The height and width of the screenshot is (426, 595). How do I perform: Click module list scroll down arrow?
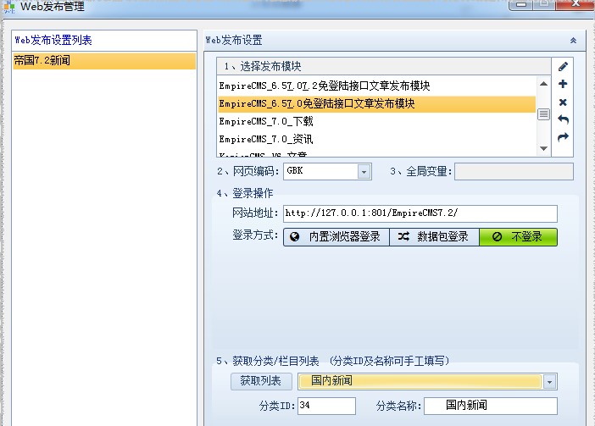pos(543,148)
